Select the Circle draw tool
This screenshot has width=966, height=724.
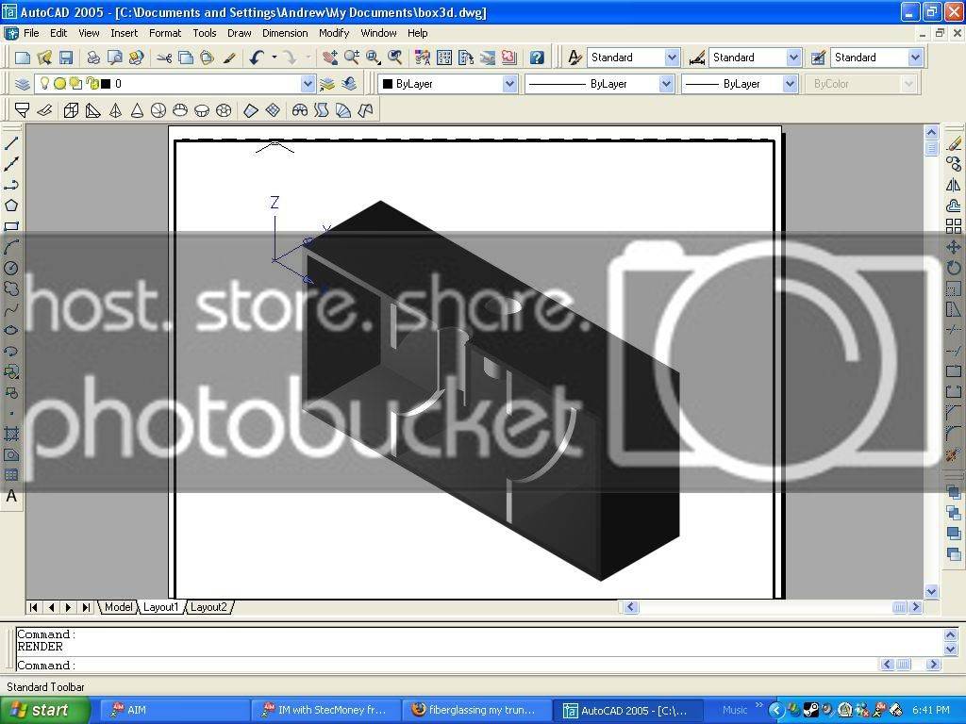click(x=11, y=268)
